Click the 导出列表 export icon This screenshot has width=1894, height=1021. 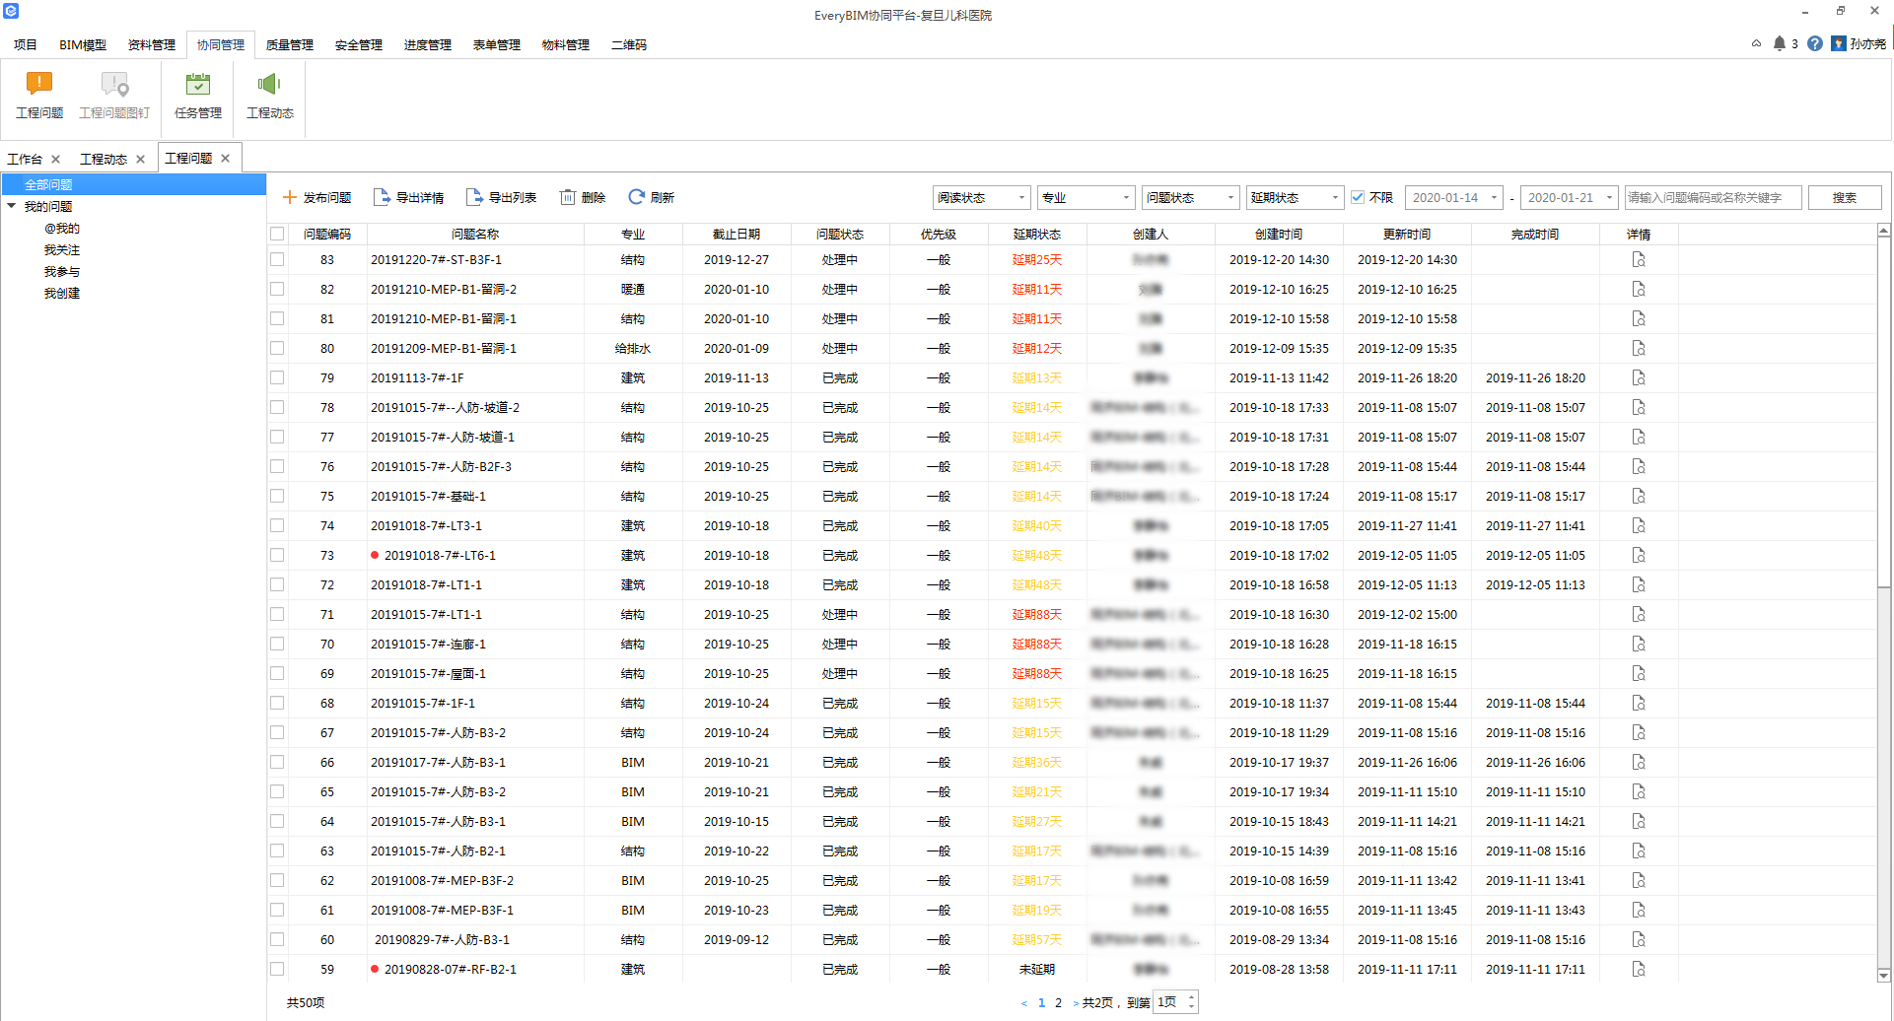tap(474, 197)
